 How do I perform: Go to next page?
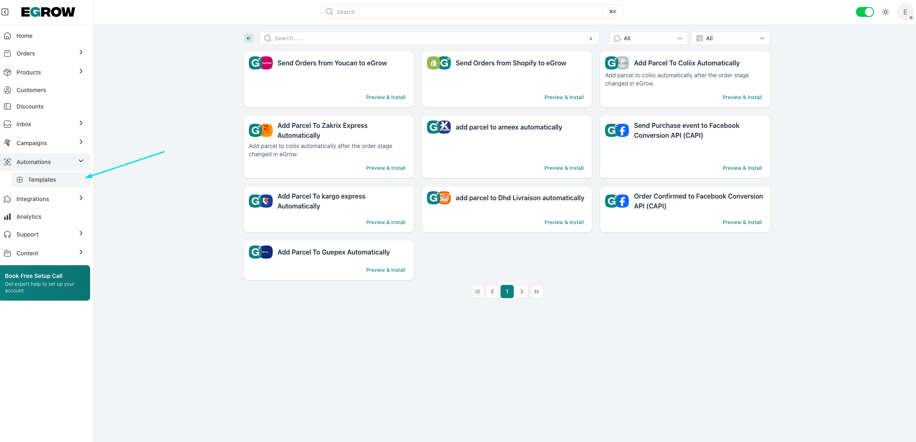pyautogui.click(x=522, y=292)
